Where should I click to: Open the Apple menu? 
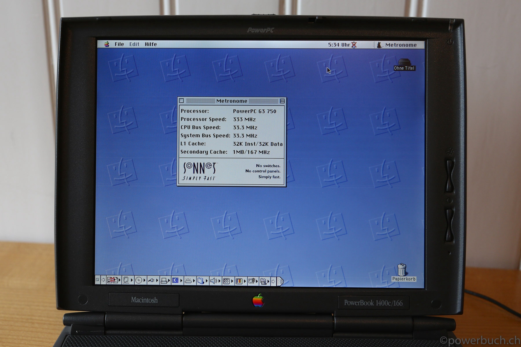[x=107, y=44]
